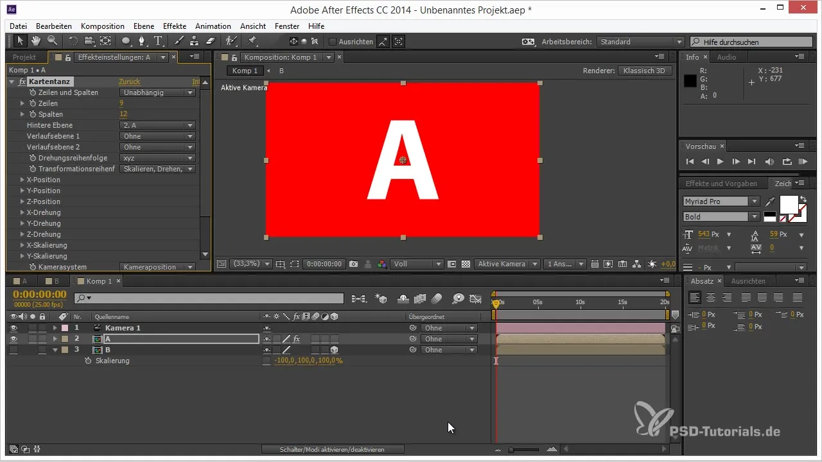Screen dimensions: 822x462
Task: Click the Klassisch 3D renderer button
Action: 645,71
